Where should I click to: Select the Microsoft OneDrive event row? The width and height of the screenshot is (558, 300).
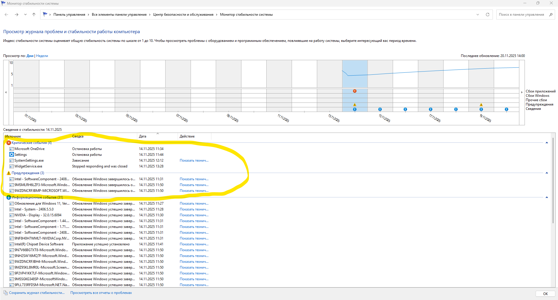pos(109,149)
